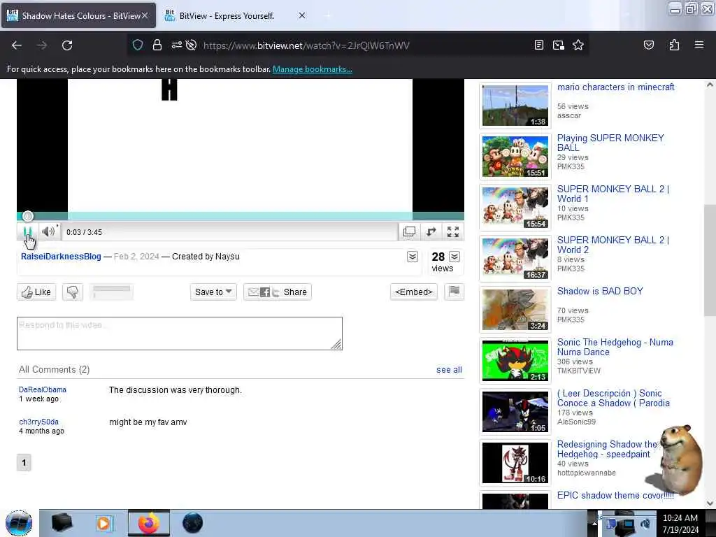Click Manage bookmarks link
Viewport: 716px width, 537px height.
[x=313, y=69]
